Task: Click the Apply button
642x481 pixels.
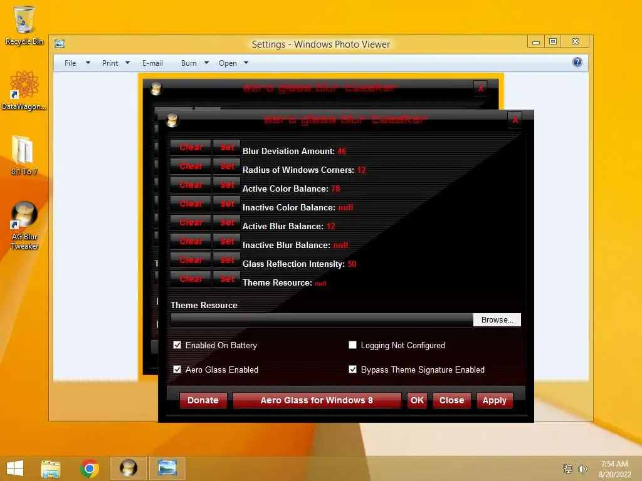Action: coord(494,400)
